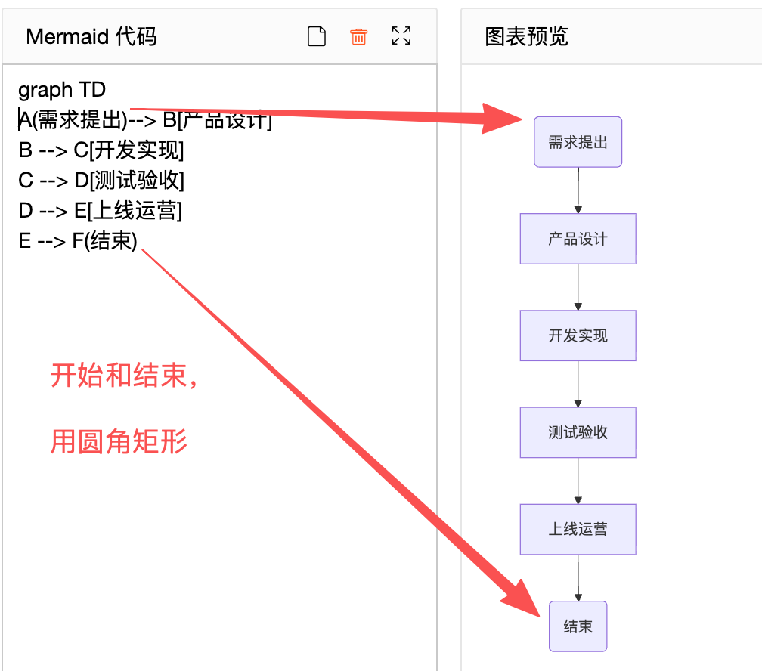Click the code line "B --> C[开发实现]"
Screen dimensions: 762x671
(101, 150)
